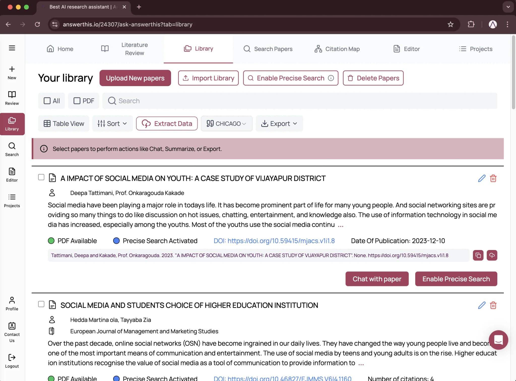Reload the page
Viewport: 516px width, 381px height.
pyautogui.click(x=37, y=24)
